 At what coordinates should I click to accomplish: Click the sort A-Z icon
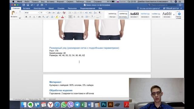[95, 13]
